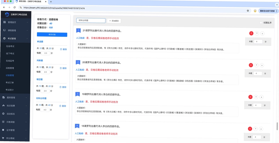Focus the 材料分析题 title input field
This screenshot has height=143, width=279.
pyautogui.click(x=91, y=21)
